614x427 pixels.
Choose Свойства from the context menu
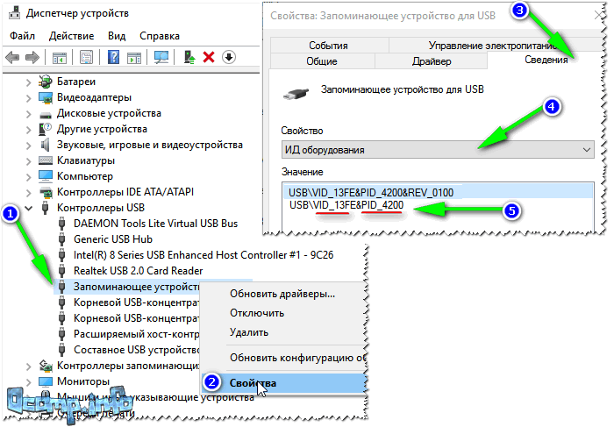click(253, 383)
